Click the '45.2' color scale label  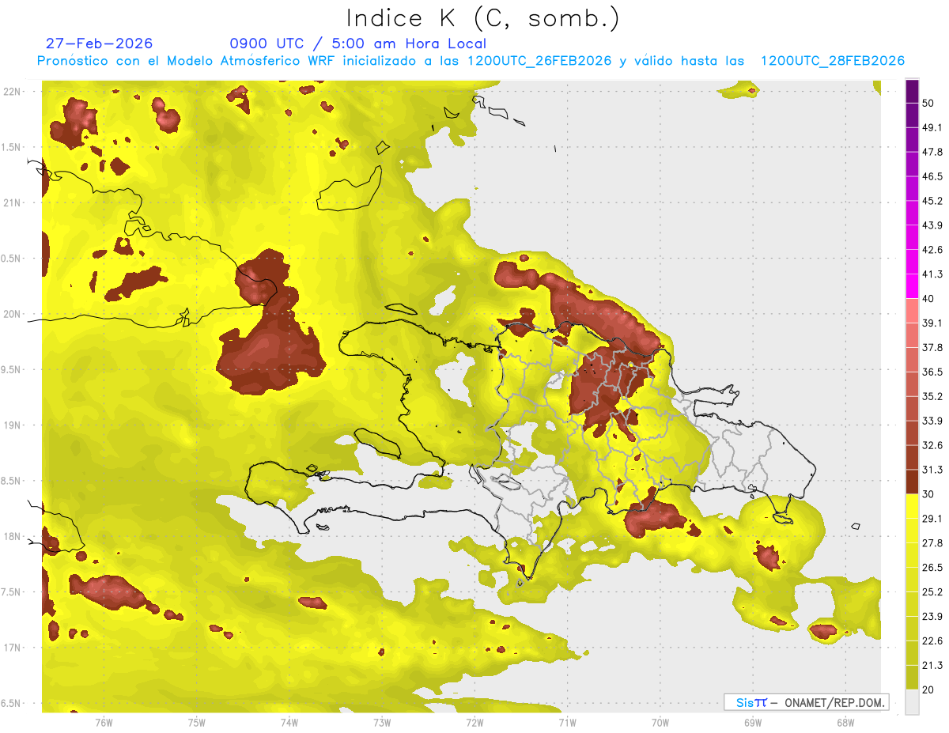pyautogui.click(x=932, y=201)
